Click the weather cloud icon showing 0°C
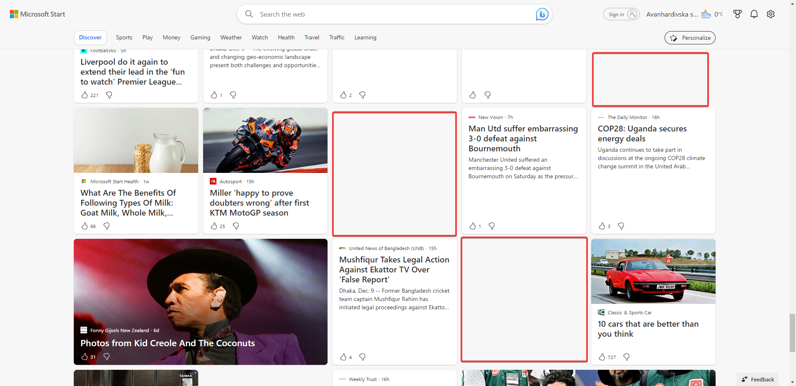Image resolution: width=796 pixels, height=386 pixels. pos(706,14)
